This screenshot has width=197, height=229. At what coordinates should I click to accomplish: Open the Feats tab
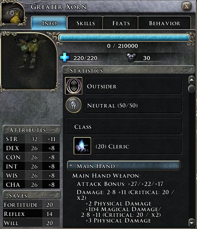point(120,23)
